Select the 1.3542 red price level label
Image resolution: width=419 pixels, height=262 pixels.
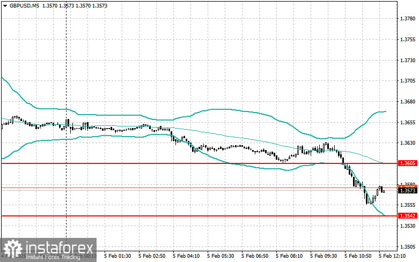click(x=408, y=215)
